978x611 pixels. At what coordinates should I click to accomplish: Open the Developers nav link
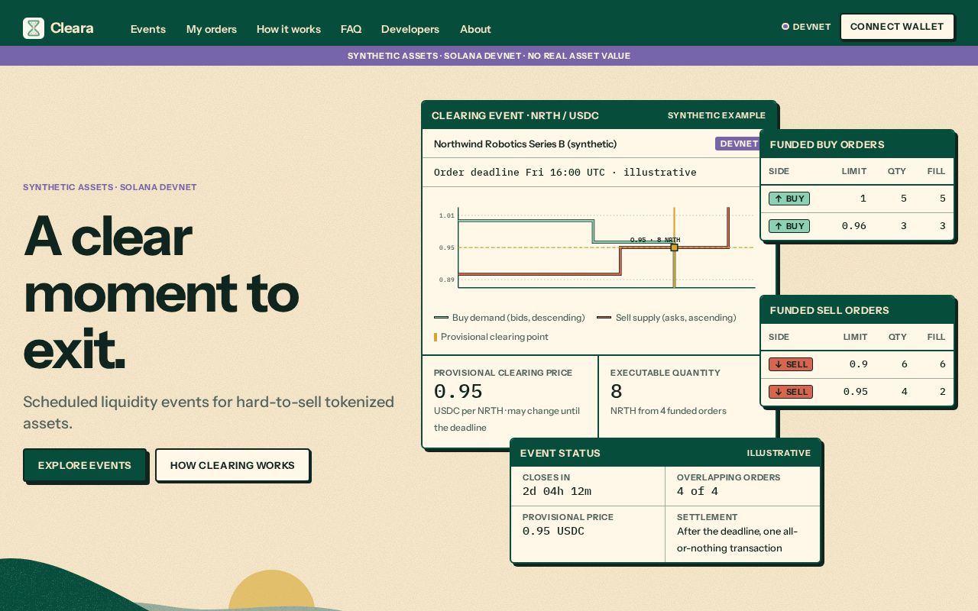[x=410, y=29]
